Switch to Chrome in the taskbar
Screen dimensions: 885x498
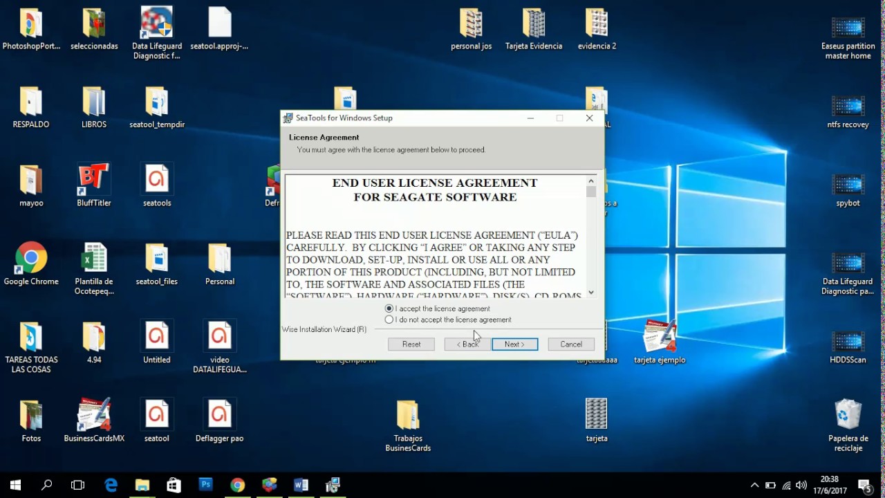click(x=237, y=485)
